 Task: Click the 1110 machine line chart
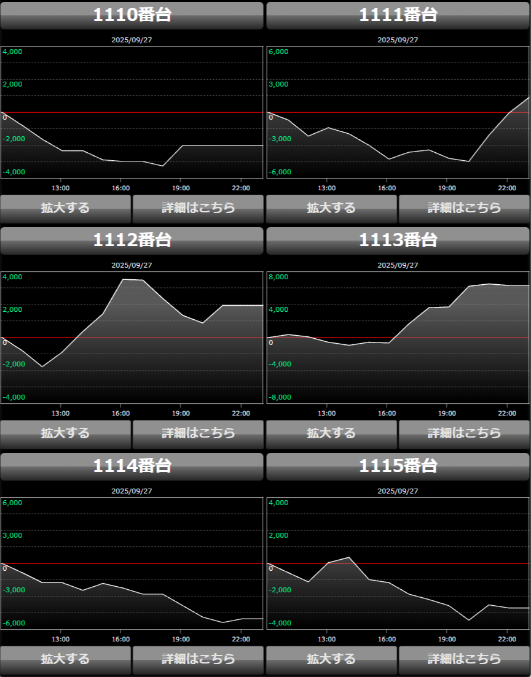(132, 112)
